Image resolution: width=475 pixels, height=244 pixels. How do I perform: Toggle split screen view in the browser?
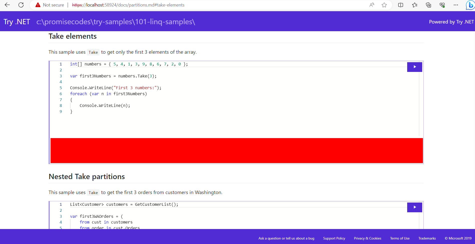coord(401,5)
